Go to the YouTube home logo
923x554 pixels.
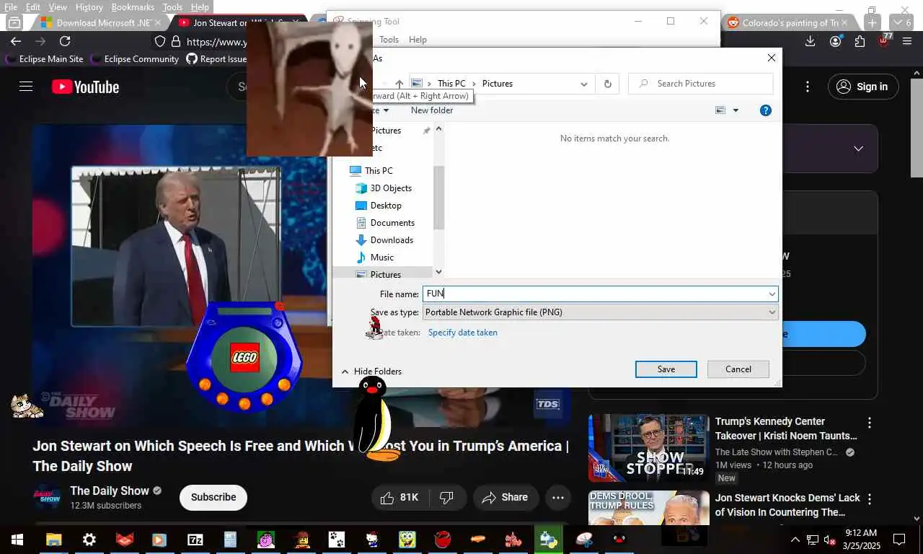coord(85,87)
